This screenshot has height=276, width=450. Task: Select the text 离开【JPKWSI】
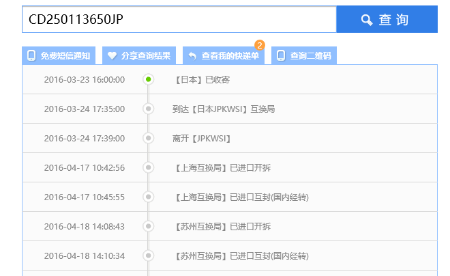[201, 138]
